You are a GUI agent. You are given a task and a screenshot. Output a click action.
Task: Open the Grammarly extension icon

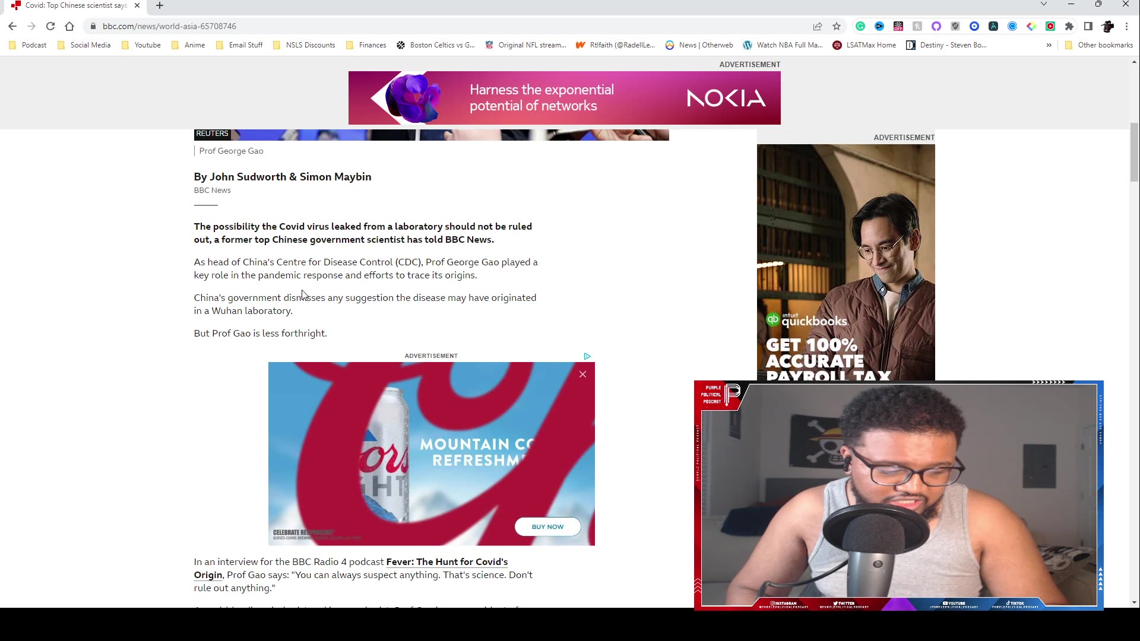coord(860,26)
